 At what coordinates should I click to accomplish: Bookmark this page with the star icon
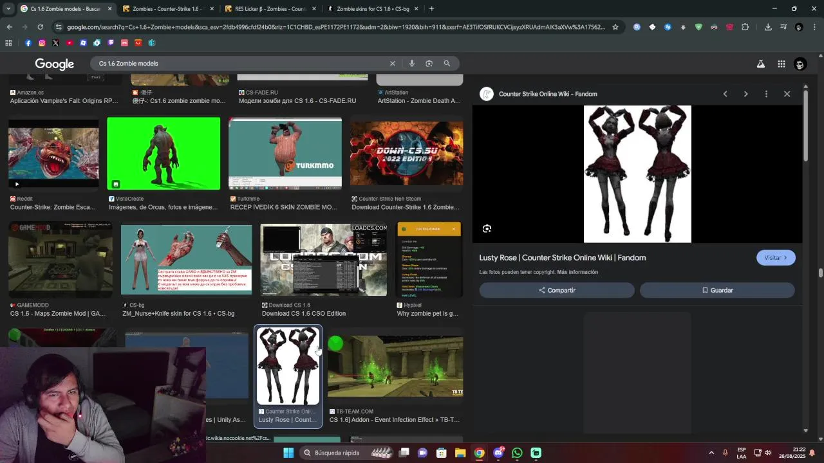[615, 27]
